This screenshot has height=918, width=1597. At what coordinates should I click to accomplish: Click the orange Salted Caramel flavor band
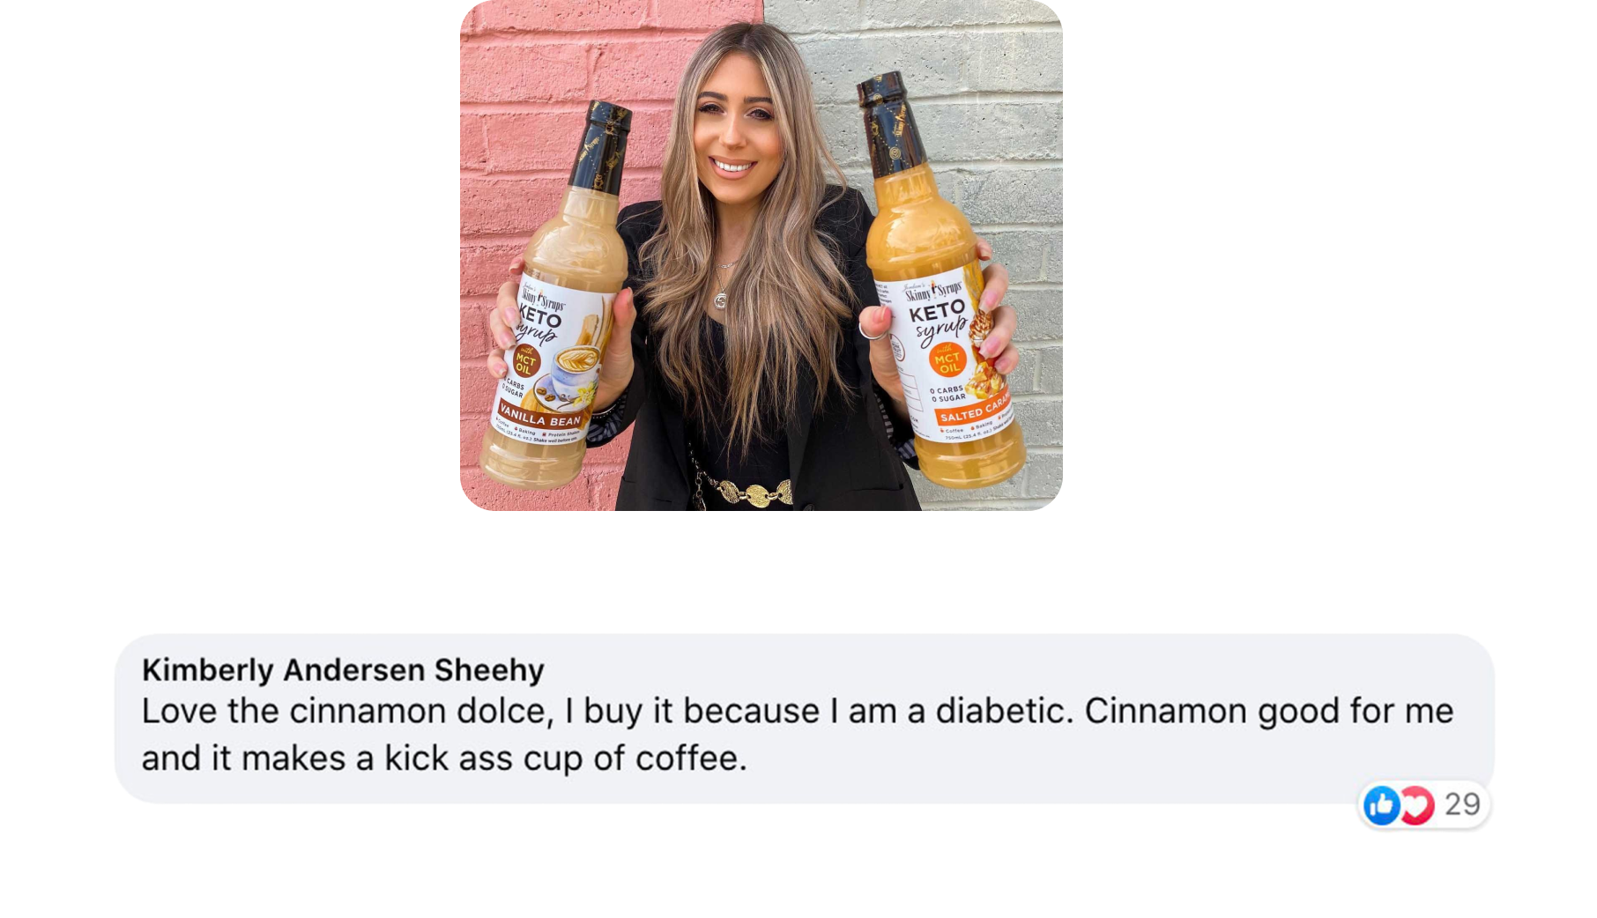[x=973, y=410]
